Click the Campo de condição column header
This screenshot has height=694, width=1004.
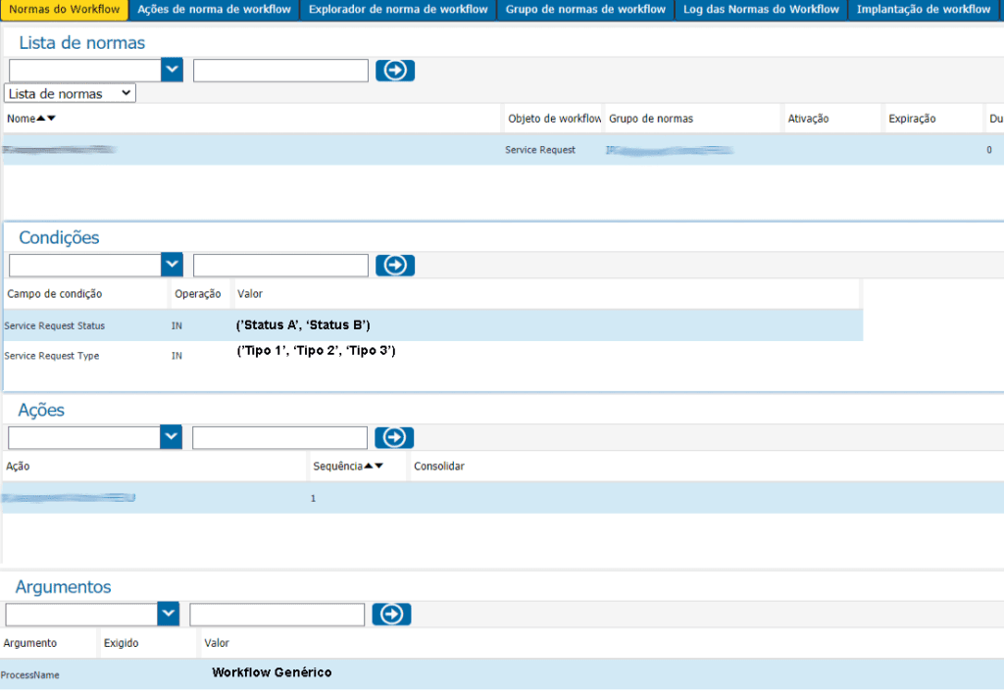tap(55, 294)
